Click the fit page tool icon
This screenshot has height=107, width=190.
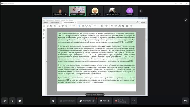coord(102,26)
